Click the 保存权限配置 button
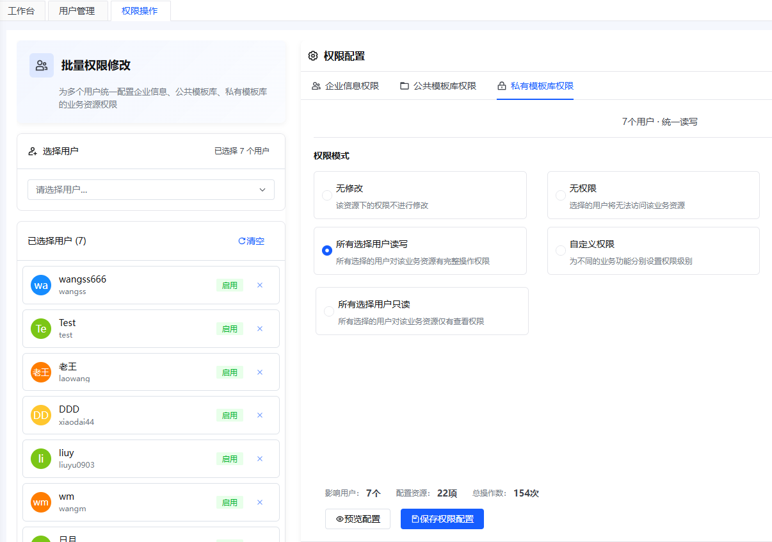 (442, 519)
